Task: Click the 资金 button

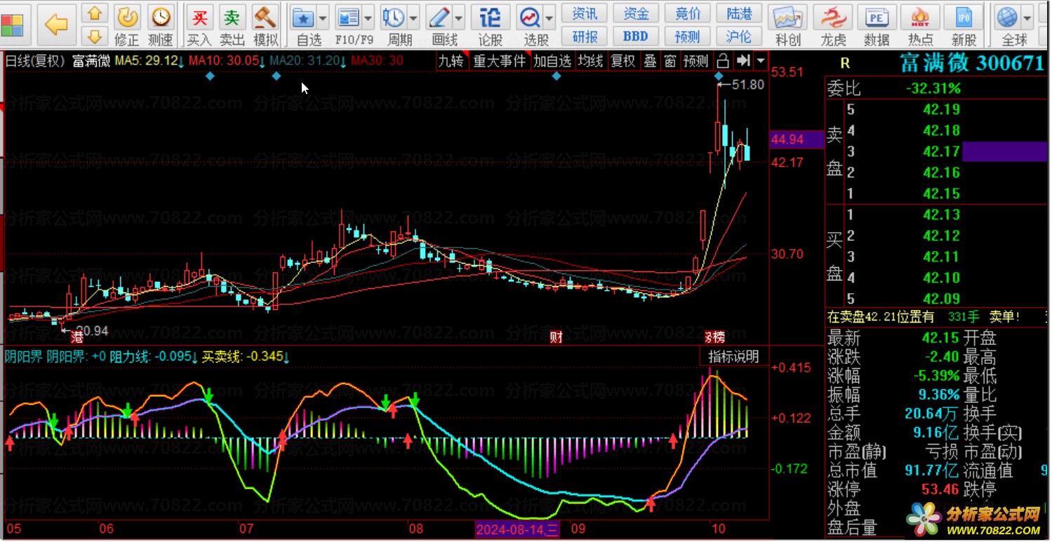Action: [x=636, y=13]
